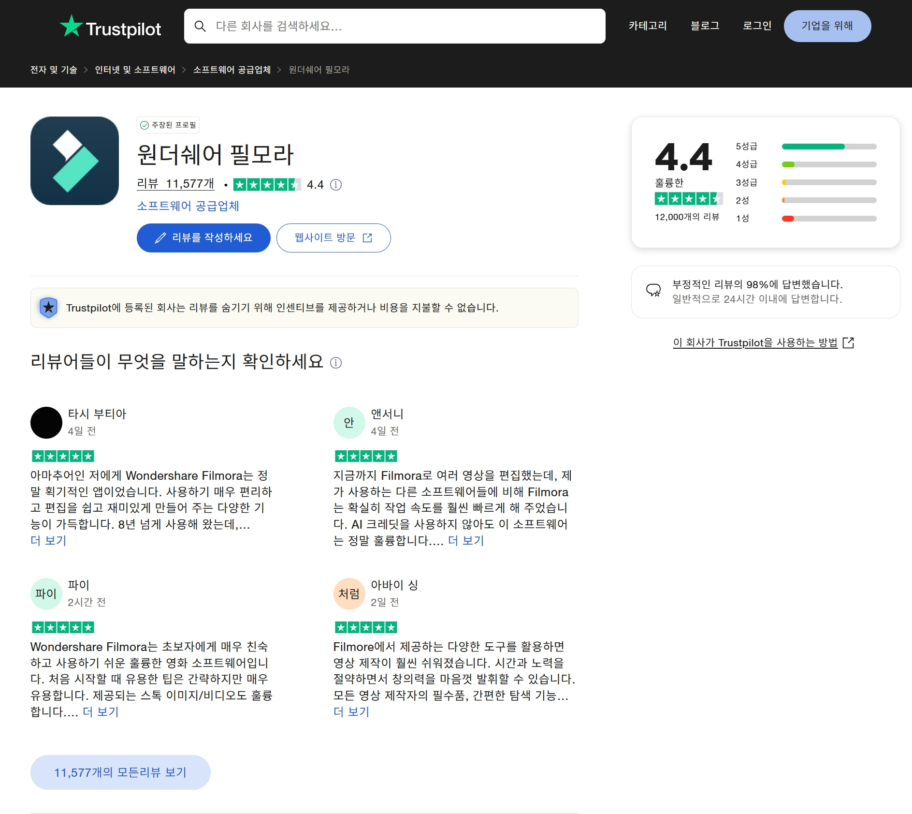Click the five stars on 타시 부티아 review
The width and height of the screenshot is (912, 814).
63,456
